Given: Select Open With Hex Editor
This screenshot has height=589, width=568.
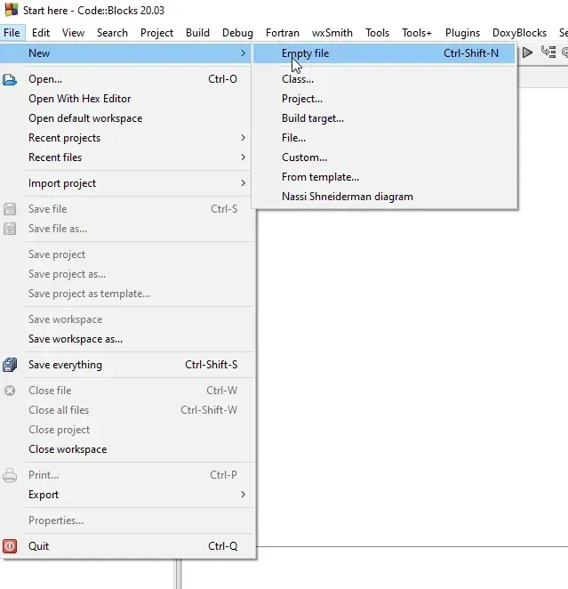Looking at the screenshot, I should 127,99.
